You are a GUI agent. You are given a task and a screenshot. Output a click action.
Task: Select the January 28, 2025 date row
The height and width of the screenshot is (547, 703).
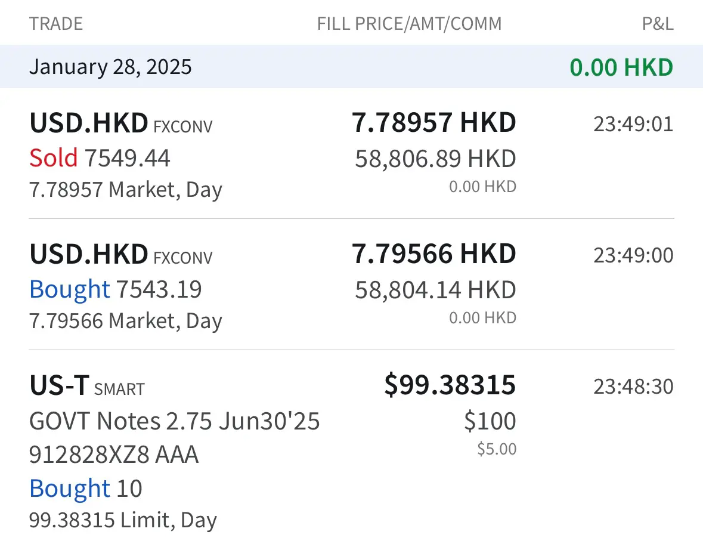(111, 66)
